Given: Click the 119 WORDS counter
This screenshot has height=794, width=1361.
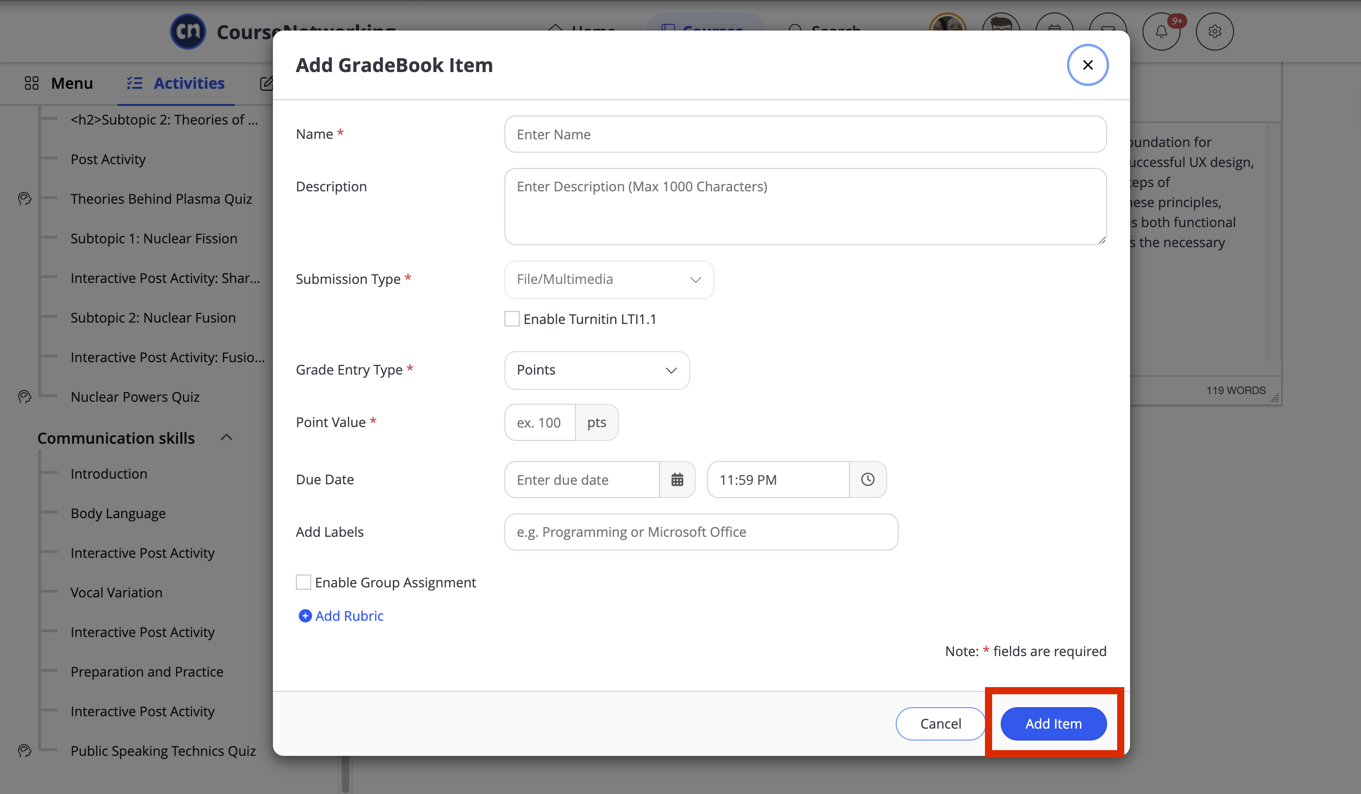Looking at the screenshot, I should click(1235, 390).
